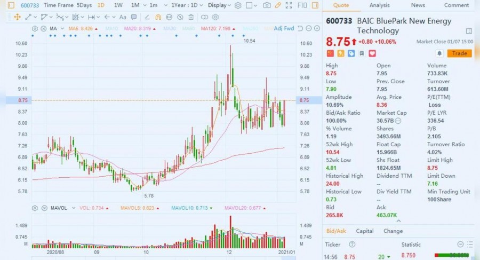The width and height of the screenshot is (480, 260).
Task: Expand the 1M timeframe dropdown arrow
Action: [x=145, y=5]
